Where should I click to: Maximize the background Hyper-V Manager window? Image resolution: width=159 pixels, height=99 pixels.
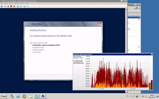137,5
